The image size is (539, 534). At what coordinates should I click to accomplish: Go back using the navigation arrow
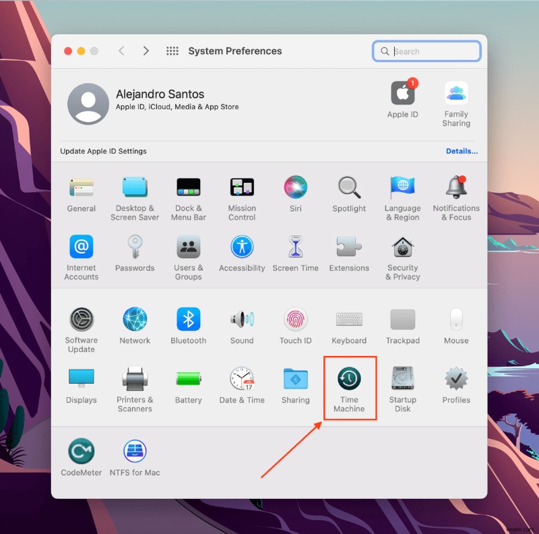(x=121, y=51)
